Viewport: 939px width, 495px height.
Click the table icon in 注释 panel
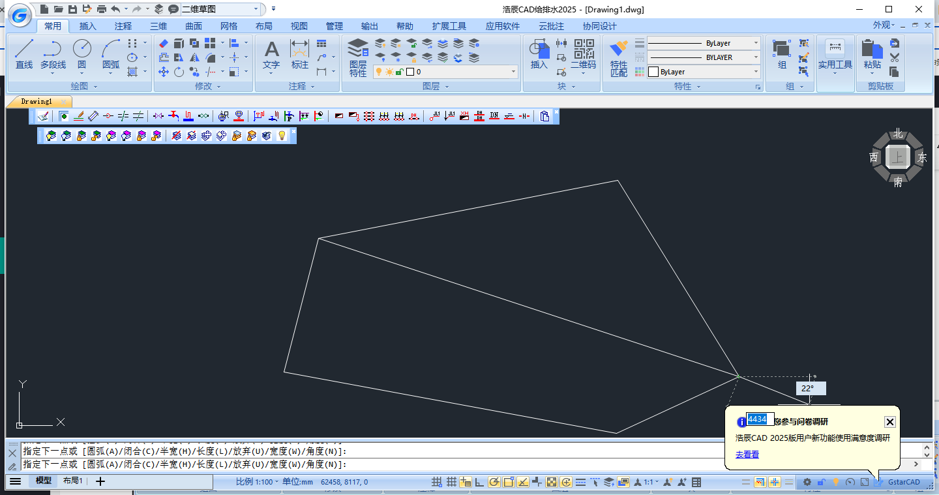tap(321, 43)
